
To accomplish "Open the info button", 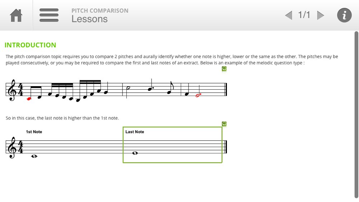I will (344, 15).
